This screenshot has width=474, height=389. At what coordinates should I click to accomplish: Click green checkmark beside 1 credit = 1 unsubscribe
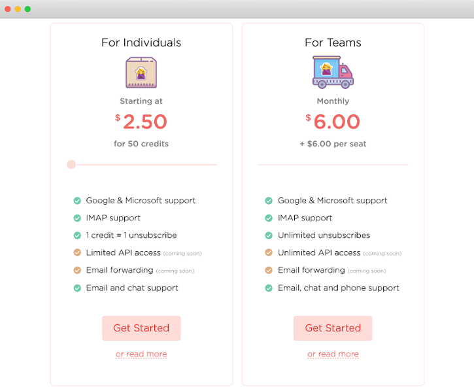pyautogui.click(x=77, y=235)
